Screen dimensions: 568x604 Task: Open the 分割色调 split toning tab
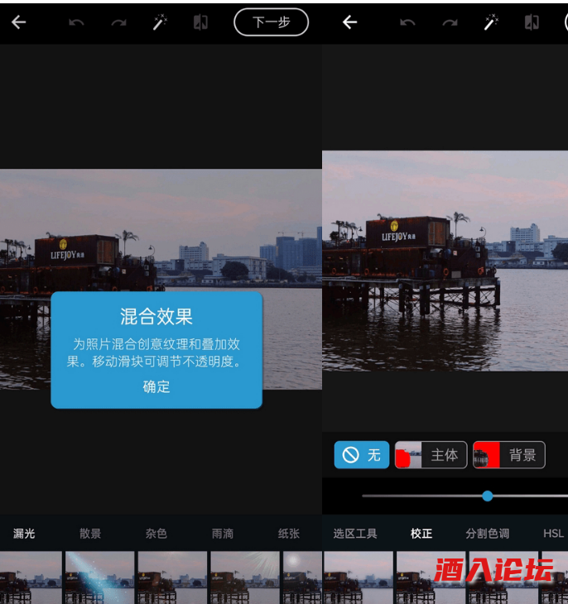[488, 534]
